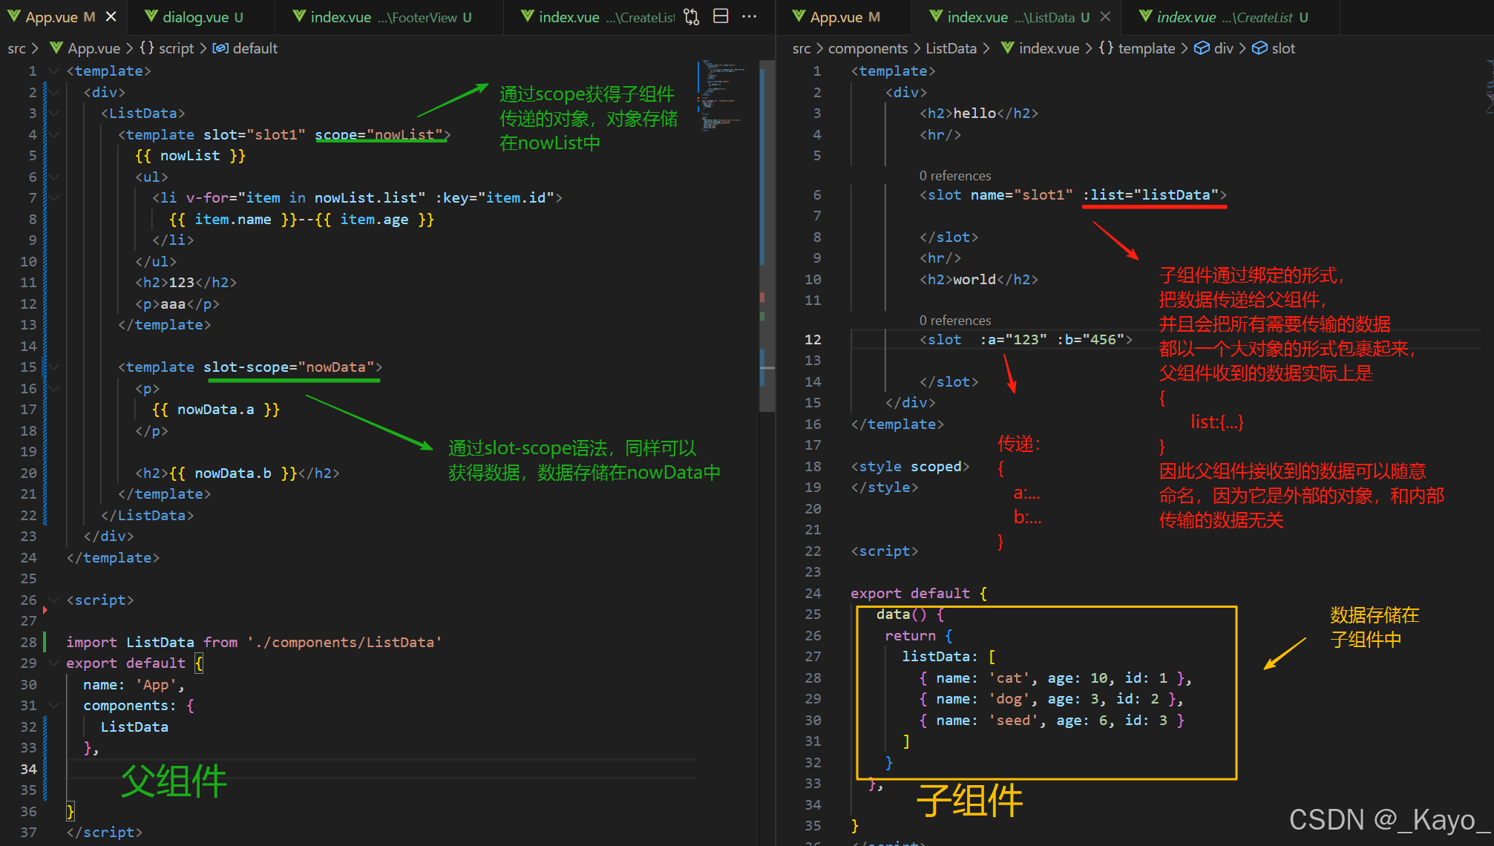Open changes compare icon in left editor toolbar
1494x846 pixels.
point(691,16)
